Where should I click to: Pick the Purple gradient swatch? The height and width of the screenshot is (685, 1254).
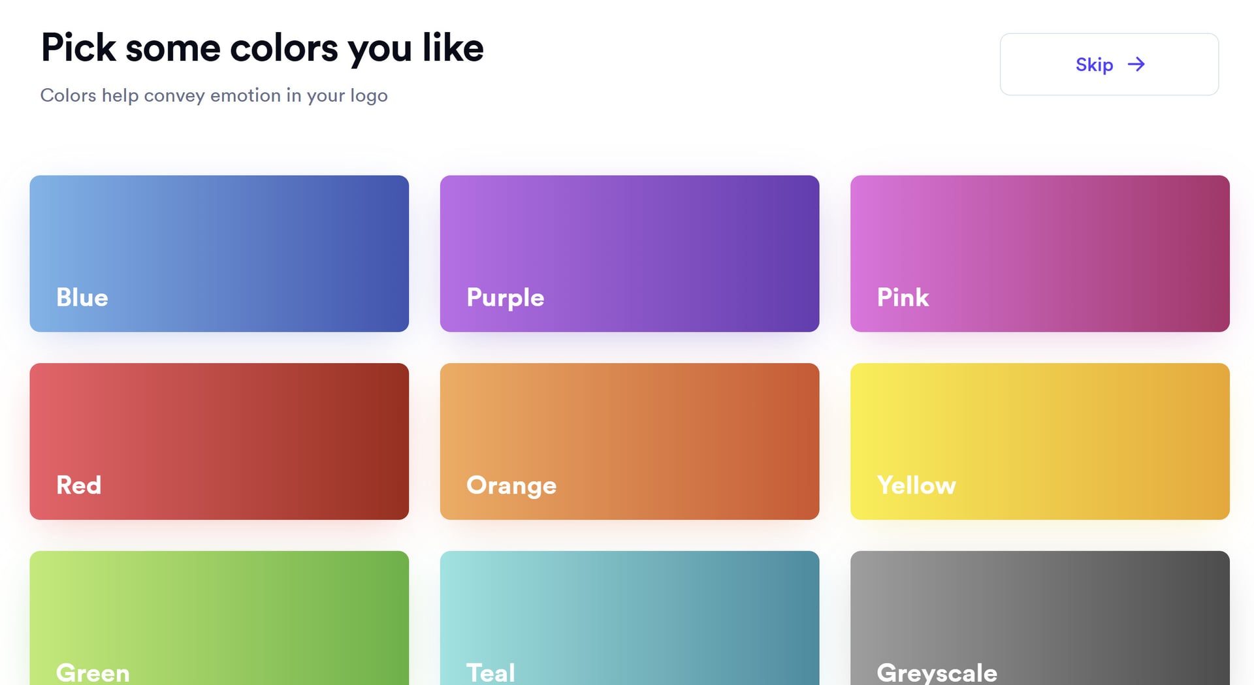click(x=629, y=242)
